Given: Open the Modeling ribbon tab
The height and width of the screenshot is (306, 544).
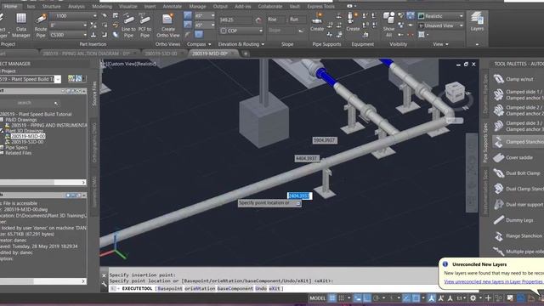Looking at the screenshot, I should [x=102, y=6].
